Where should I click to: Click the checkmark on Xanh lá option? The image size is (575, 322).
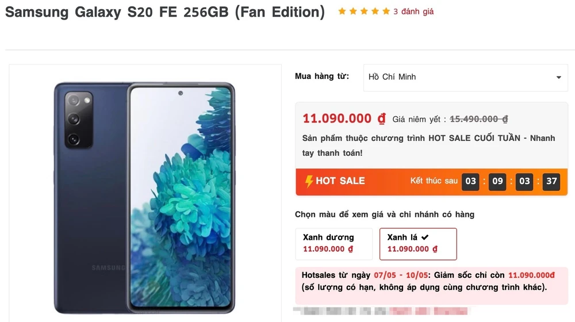coord(425,237)
